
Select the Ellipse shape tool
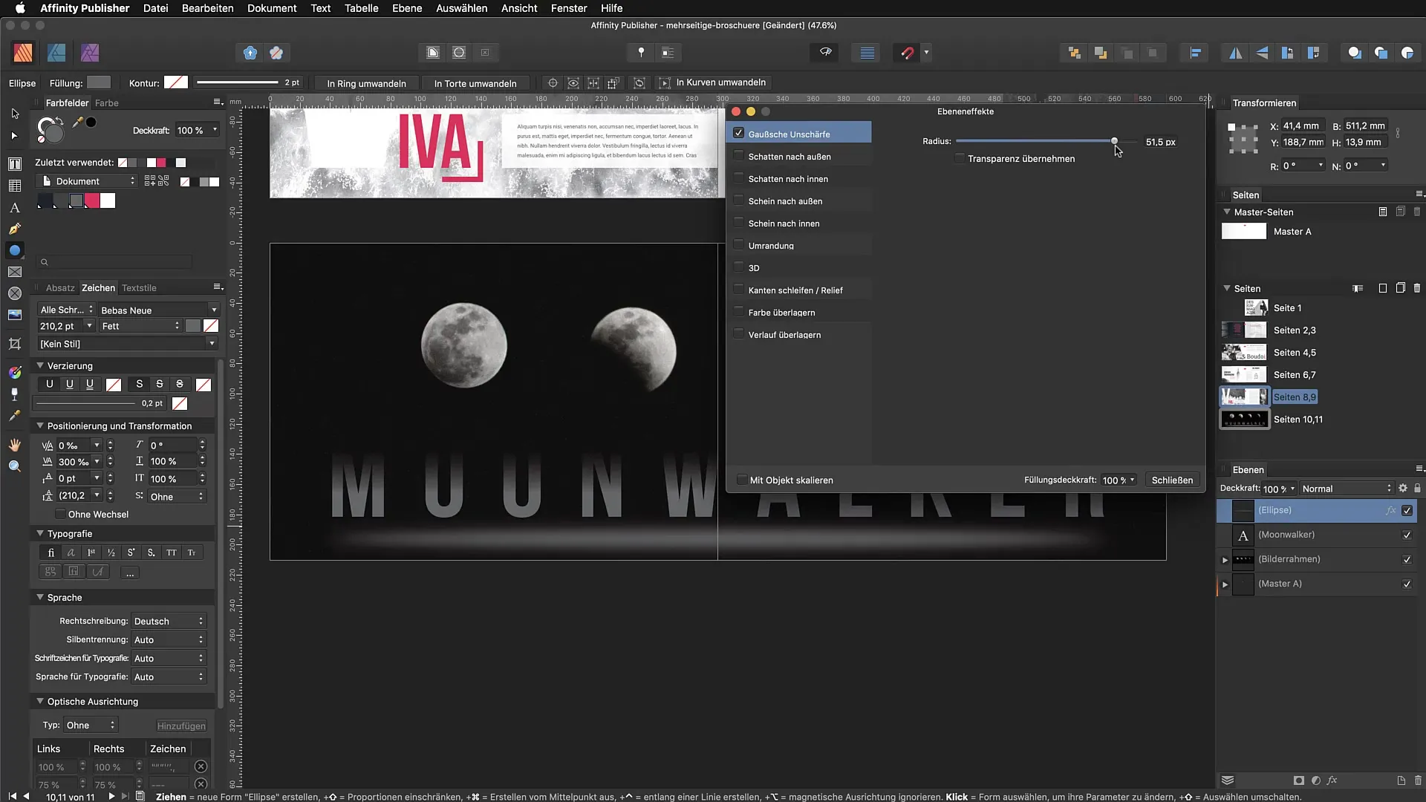coord(15,250)
